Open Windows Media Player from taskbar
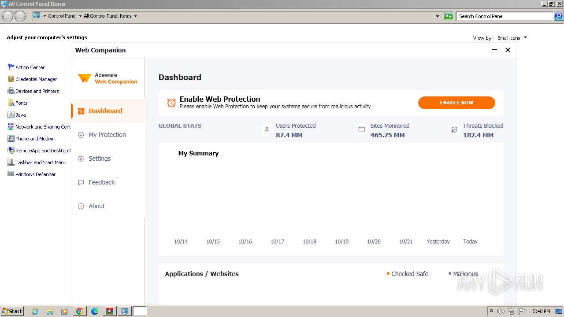Viewport: 564px width, 317px height. pos(65,311)
